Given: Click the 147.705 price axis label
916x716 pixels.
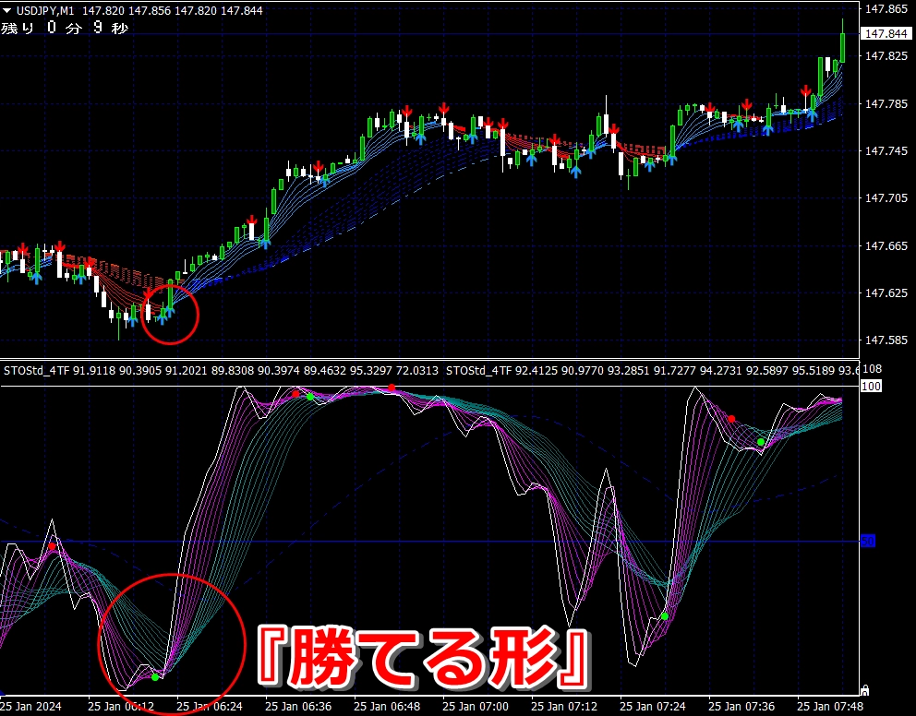Looking at the screenshot, I should pos(886,198).
